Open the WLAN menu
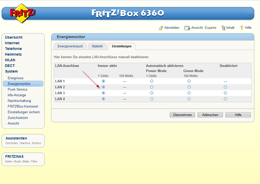The image size is (260, 184). pos(10,60)
